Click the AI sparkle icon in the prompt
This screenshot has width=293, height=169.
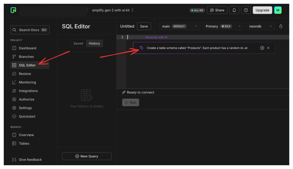point(142,48)
